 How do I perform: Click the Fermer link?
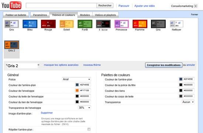[195, 15]
